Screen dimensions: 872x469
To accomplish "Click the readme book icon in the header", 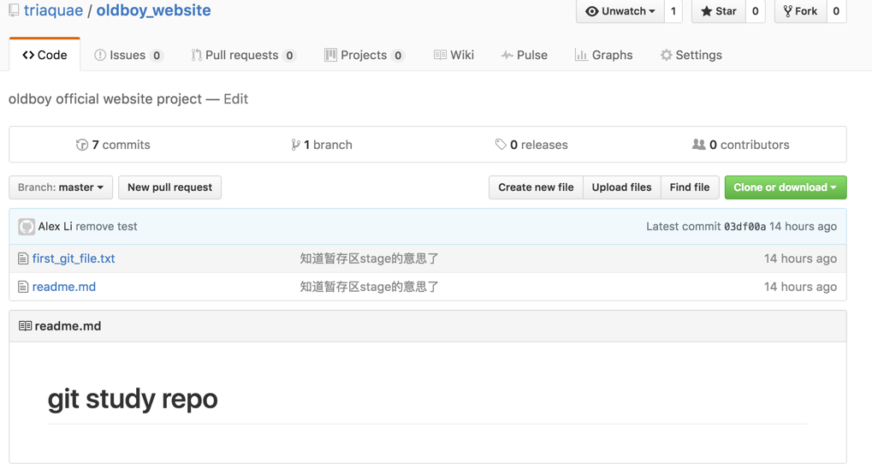I will click(25, 326).
